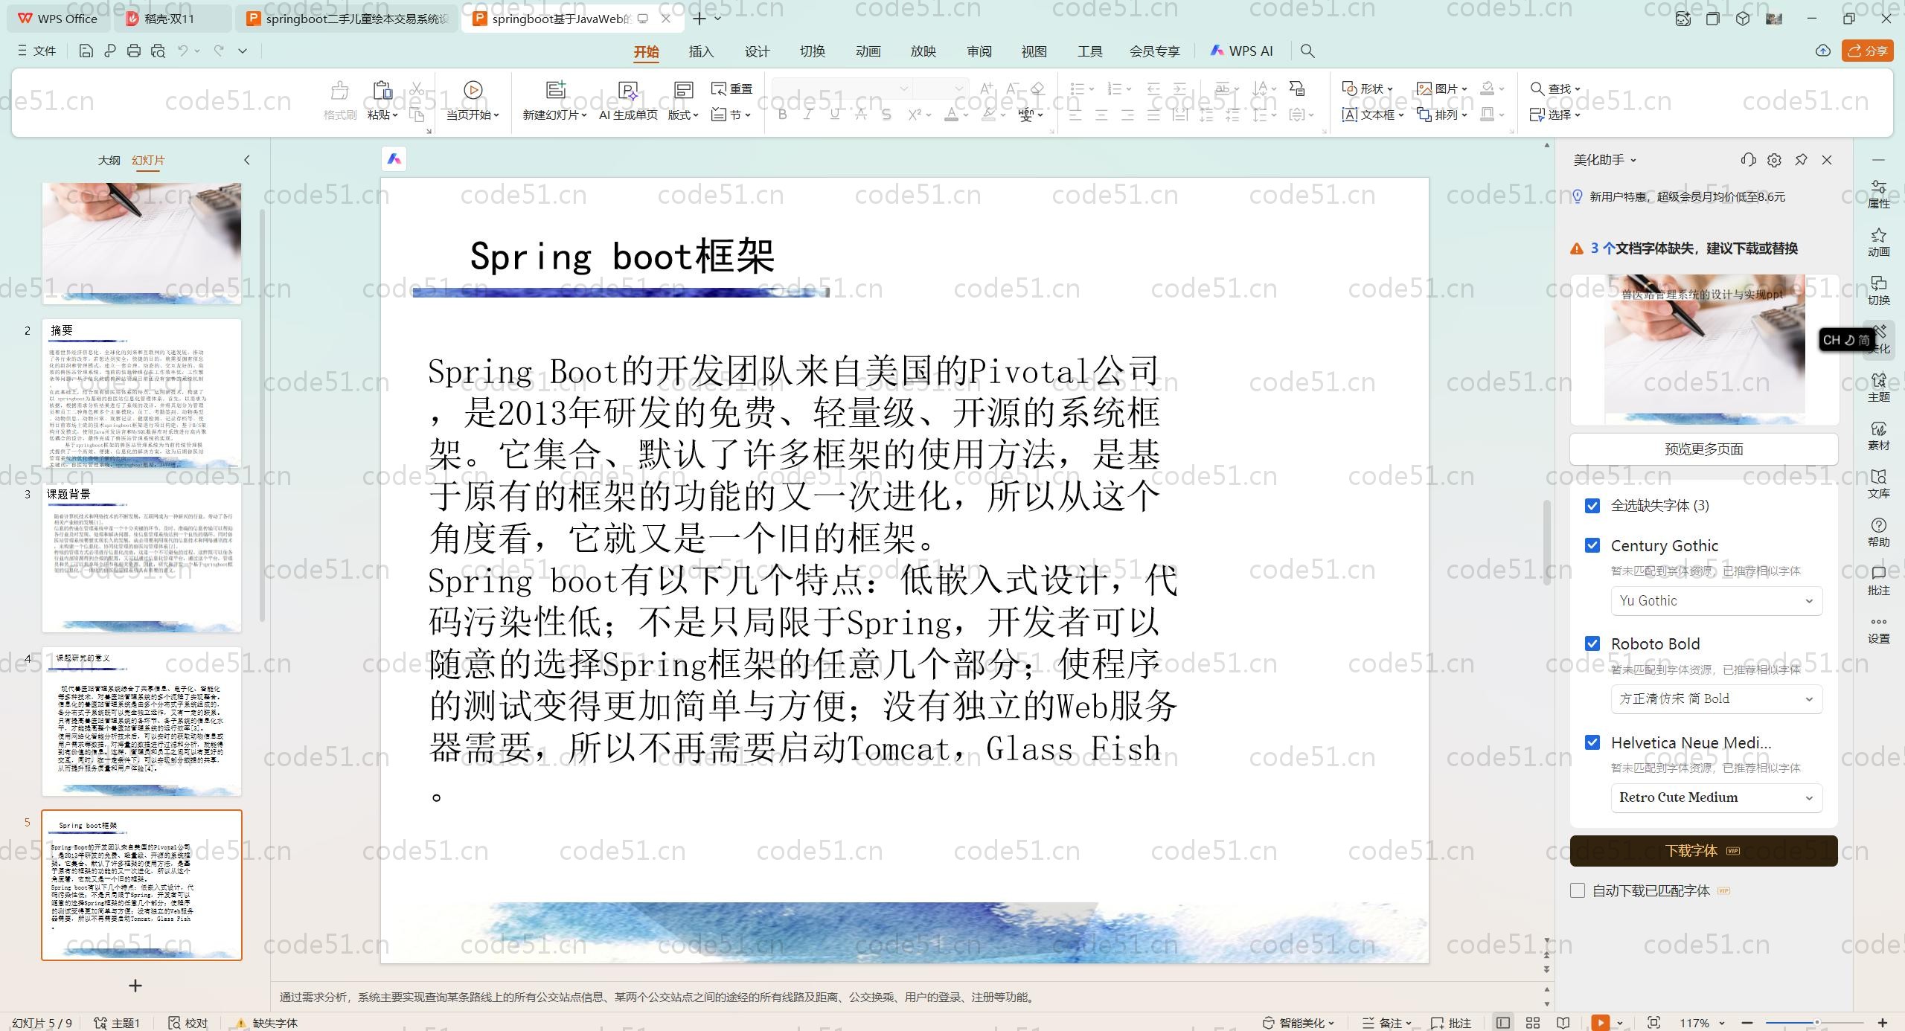Image resolution: width=1905 pixels, height=1031 pixels.
Task: Toggle select all missing fonts checkbox
Action: point(1592,506)
